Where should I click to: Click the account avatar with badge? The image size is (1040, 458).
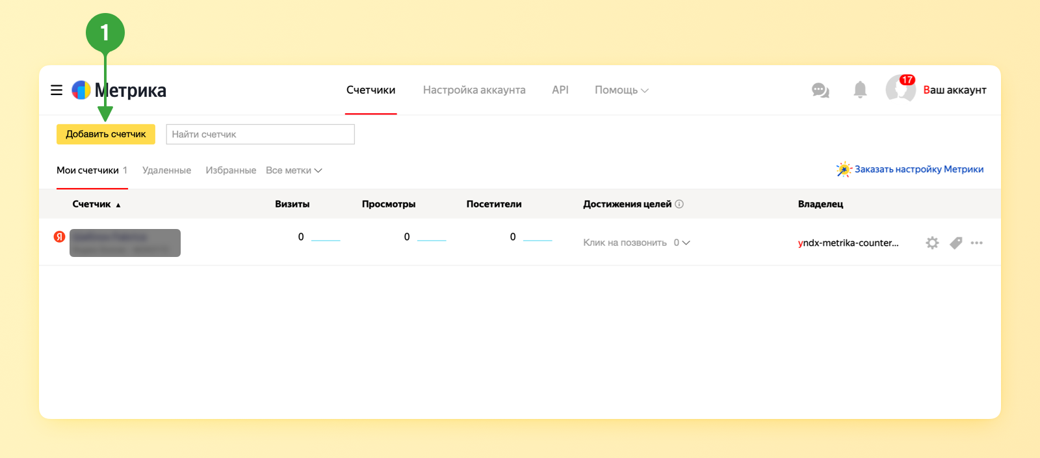[x=900, y=88]
